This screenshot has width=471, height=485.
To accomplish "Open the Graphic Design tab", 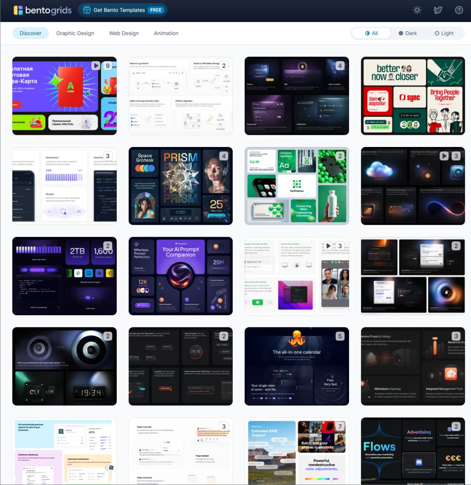I will [75, 33].
